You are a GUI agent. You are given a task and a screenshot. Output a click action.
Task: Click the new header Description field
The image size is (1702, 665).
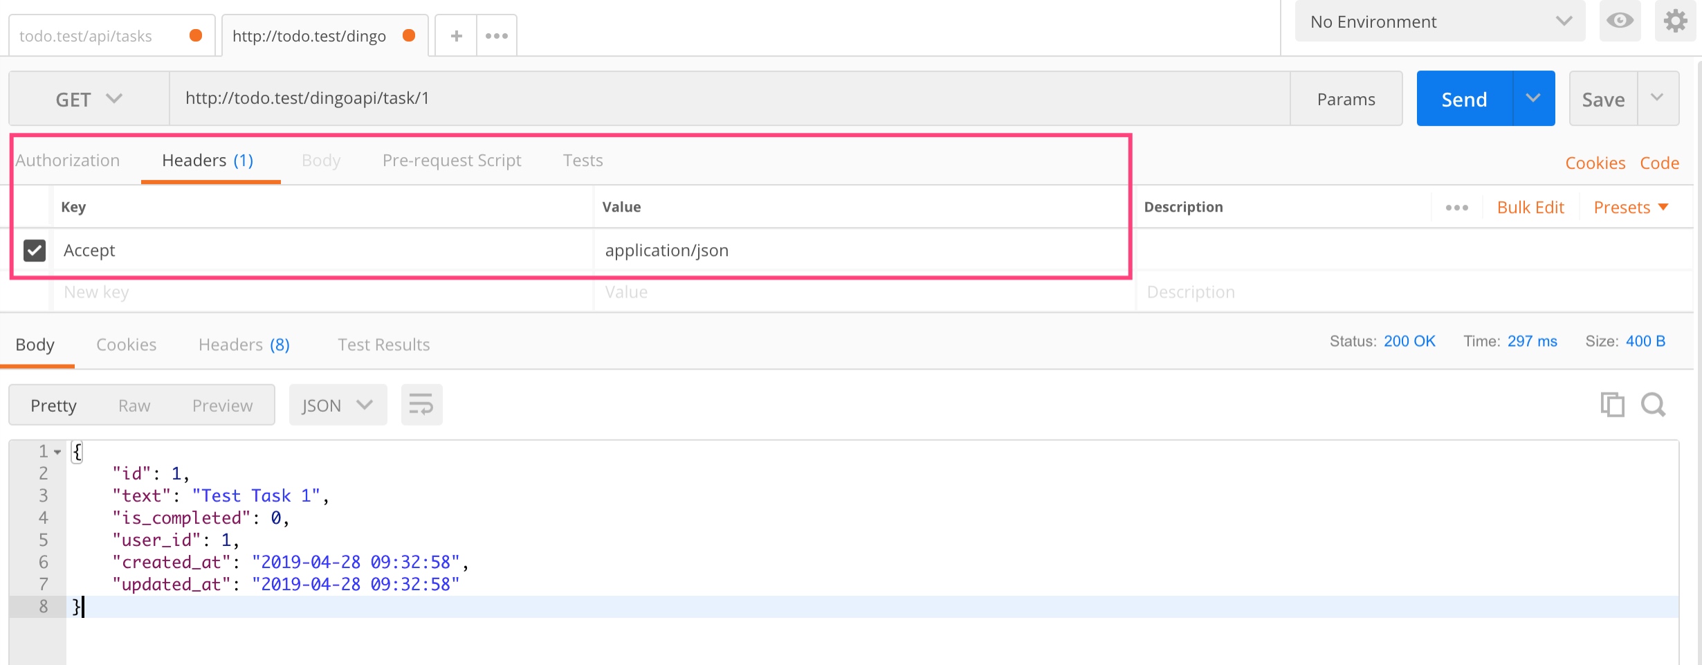point(1414,292)
